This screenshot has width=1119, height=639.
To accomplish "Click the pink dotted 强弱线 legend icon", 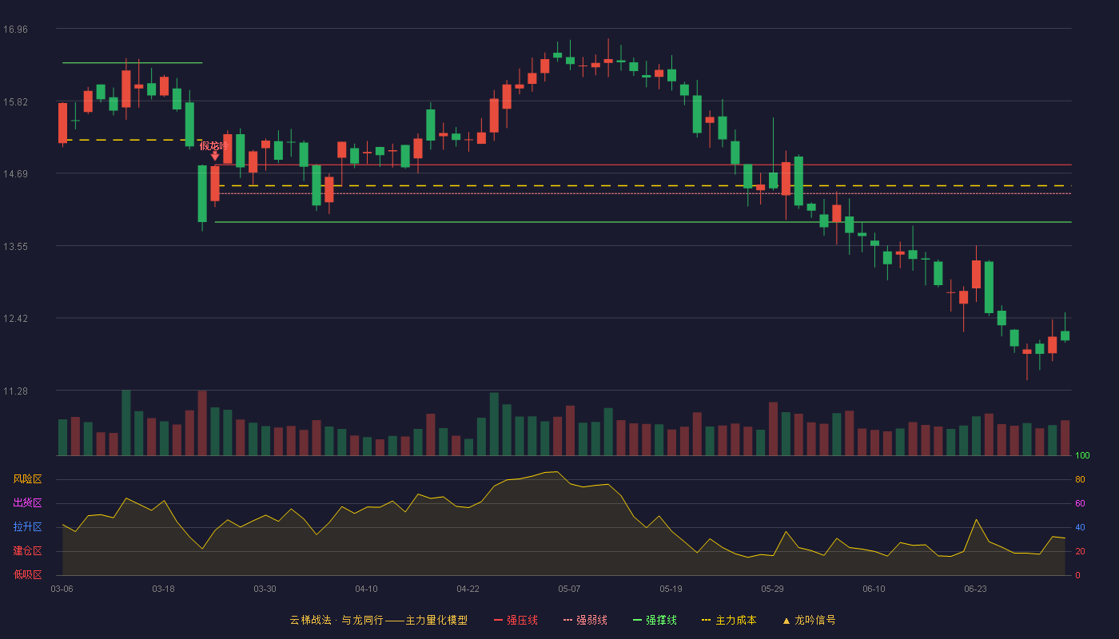I will (567, 620).
